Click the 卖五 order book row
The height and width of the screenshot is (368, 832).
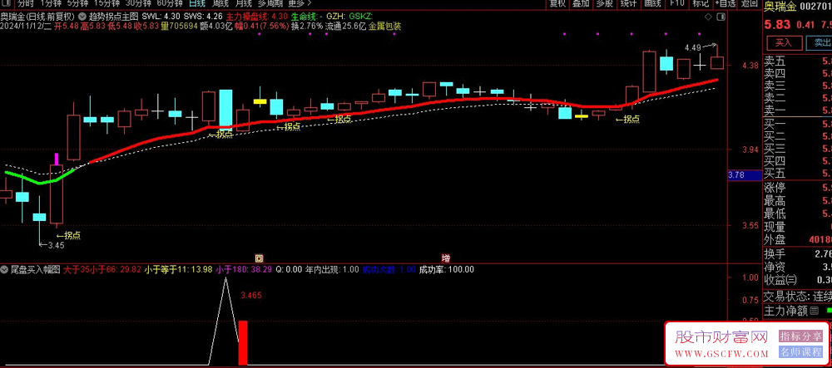[x=798, y=61]
